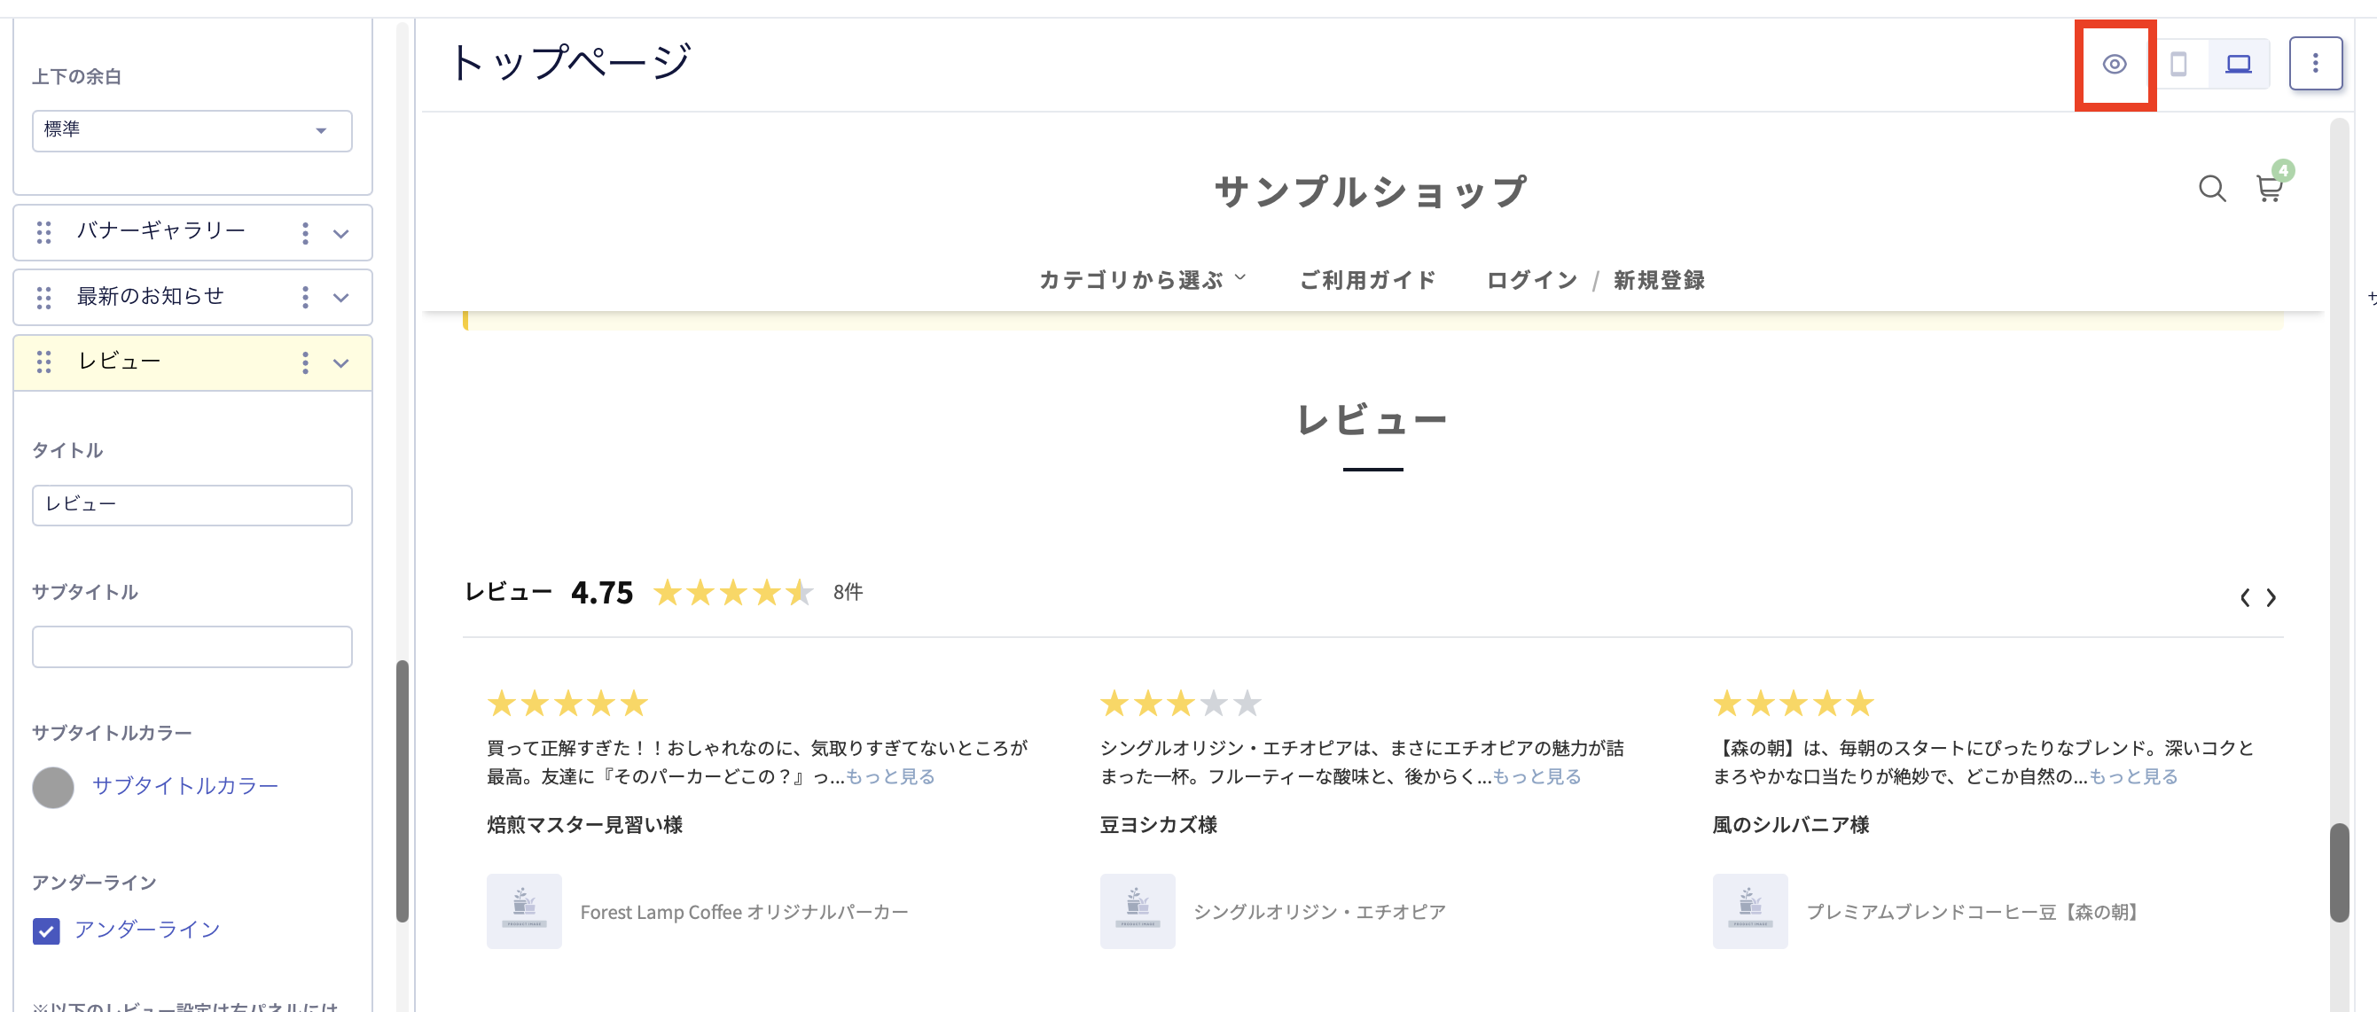This screenshot has width=2377, height=1012.
Task: Collapse the レビュー section chevron
Action: pos(340,362)
